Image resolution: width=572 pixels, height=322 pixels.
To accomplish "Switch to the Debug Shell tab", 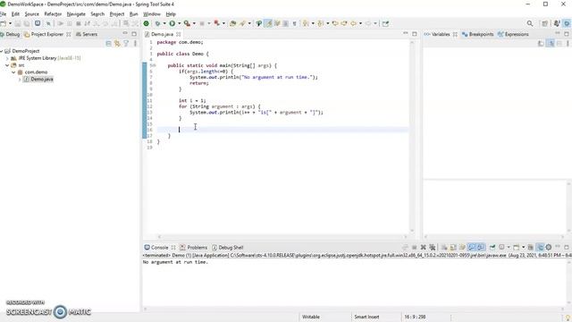I will 227,248.
